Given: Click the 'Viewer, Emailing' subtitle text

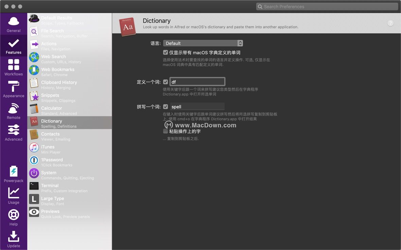Looking at the screenshot, I should point(55,139).
